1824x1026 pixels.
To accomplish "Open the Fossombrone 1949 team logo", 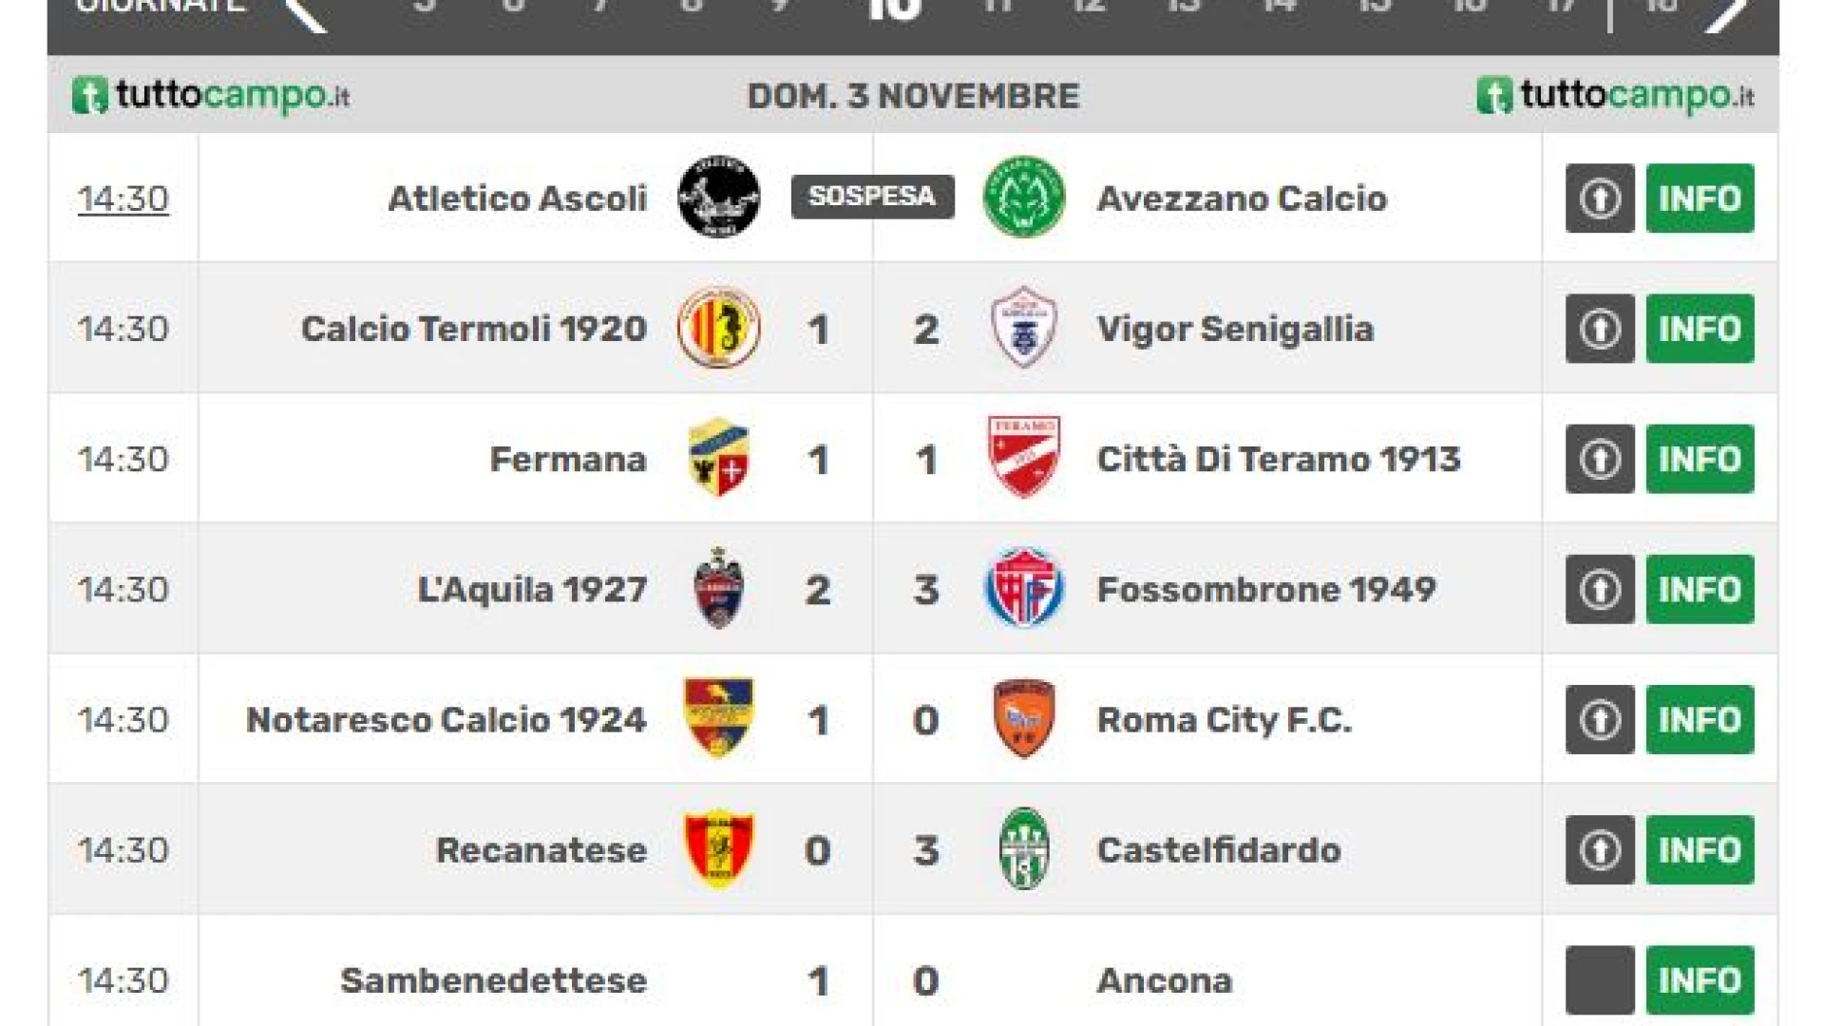I will [1023, 588].
